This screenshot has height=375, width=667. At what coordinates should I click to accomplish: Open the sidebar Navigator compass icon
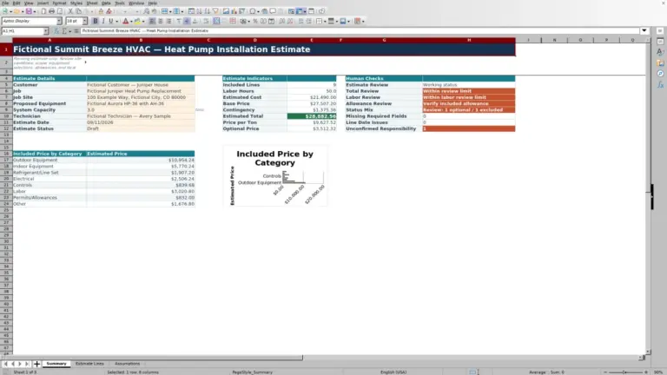(x=660, y=74)
